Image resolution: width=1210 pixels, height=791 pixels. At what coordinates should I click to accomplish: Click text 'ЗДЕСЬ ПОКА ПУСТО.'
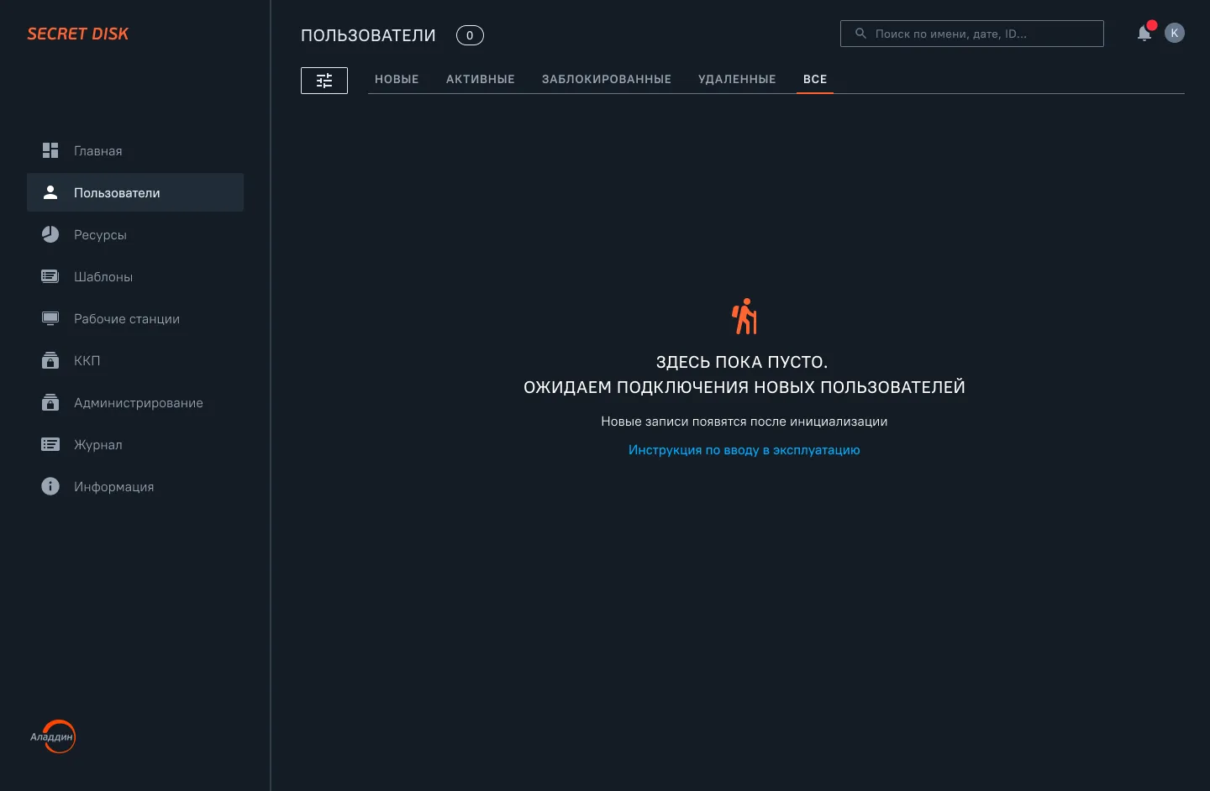(742, 362)
